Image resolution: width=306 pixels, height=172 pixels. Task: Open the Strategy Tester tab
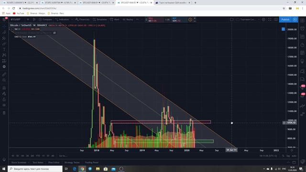[x=72, y=162]
